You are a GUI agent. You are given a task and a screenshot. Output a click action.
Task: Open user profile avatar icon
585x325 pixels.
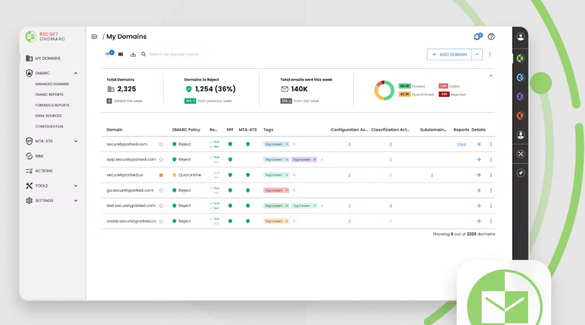(520, 37)
